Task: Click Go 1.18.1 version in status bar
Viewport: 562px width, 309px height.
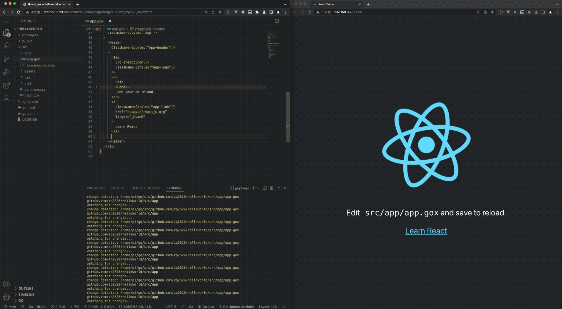Action: coord(37,307)
